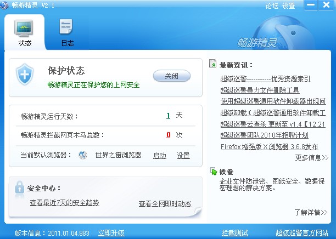This screenshot has width=336, height=239.
Task: Click 了解详情>> link
Action: tap(311, 212)
